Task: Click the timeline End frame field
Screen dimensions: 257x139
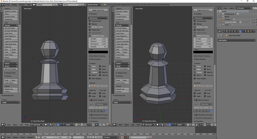Action: point(64,137)
